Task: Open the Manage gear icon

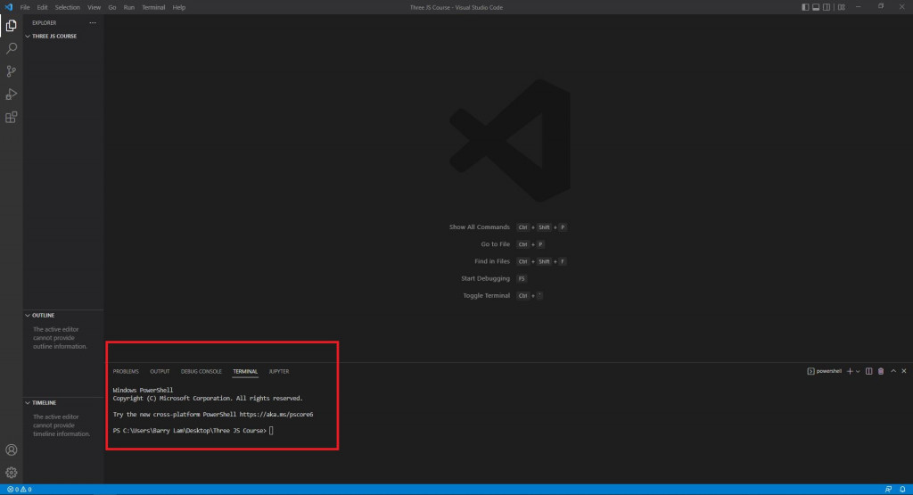Action: point(11,473)
